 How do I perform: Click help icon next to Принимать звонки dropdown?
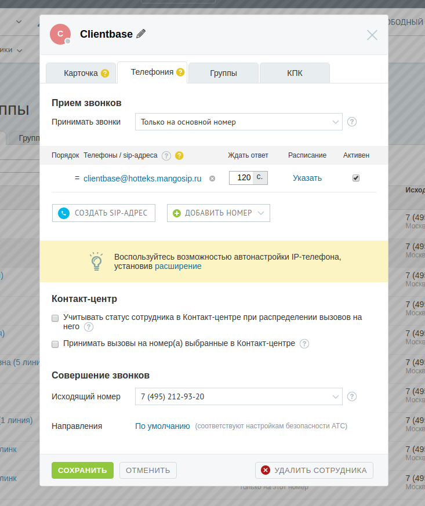pyautogui.click(x=351, y=122)
